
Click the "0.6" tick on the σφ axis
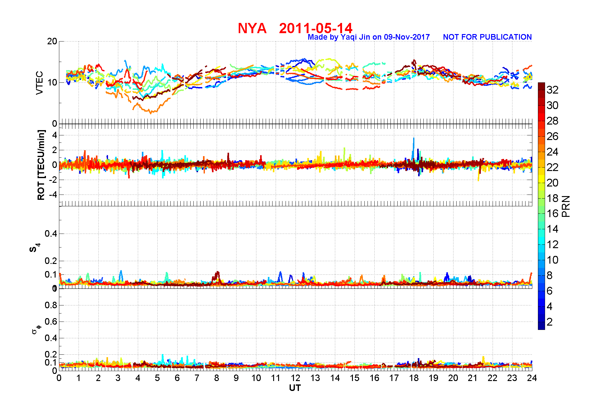tap(51, 322)
